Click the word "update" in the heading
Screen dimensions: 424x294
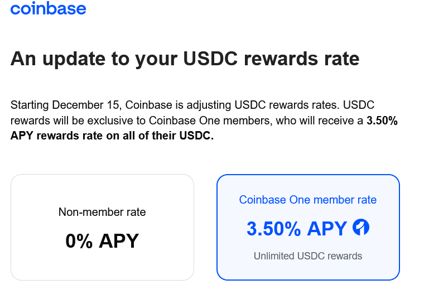75,59
